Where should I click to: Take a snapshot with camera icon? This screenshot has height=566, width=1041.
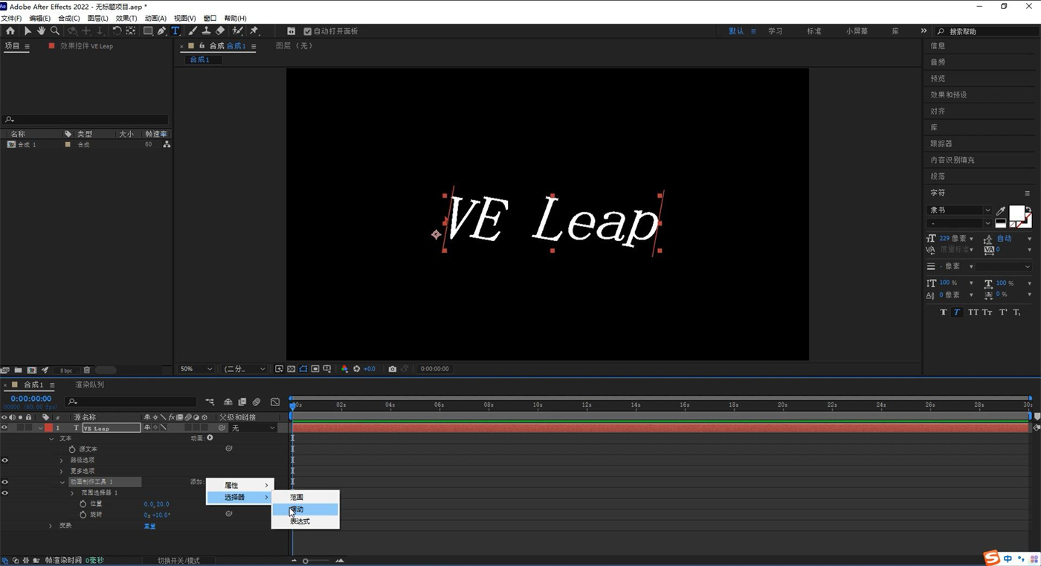(393, 369)
